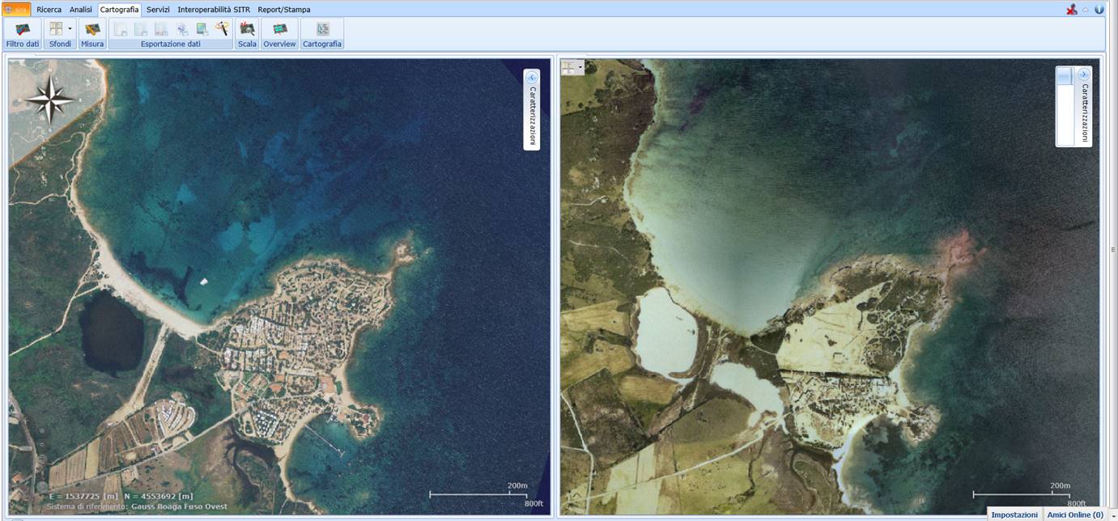
Task: Click the user logout icon at top right
Action: 1072,10
